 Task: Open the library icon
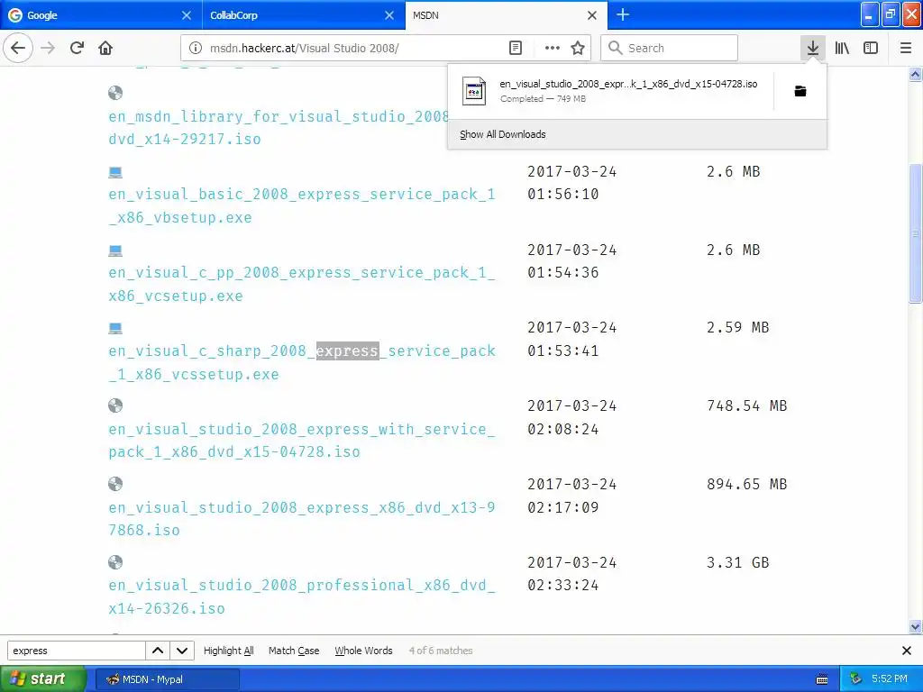842,48
